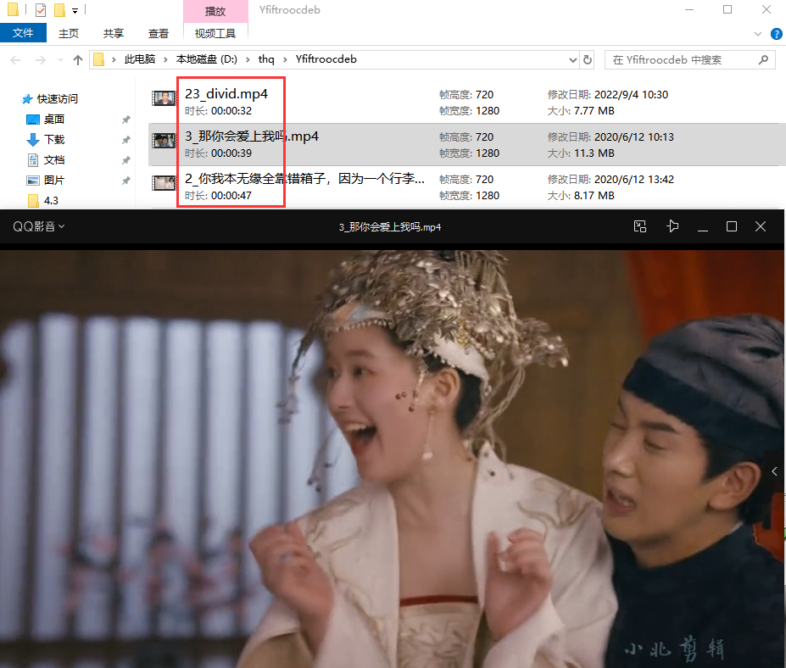Click thq breadcrumb segment
The image size is (786, 668).
coord(266,59)
